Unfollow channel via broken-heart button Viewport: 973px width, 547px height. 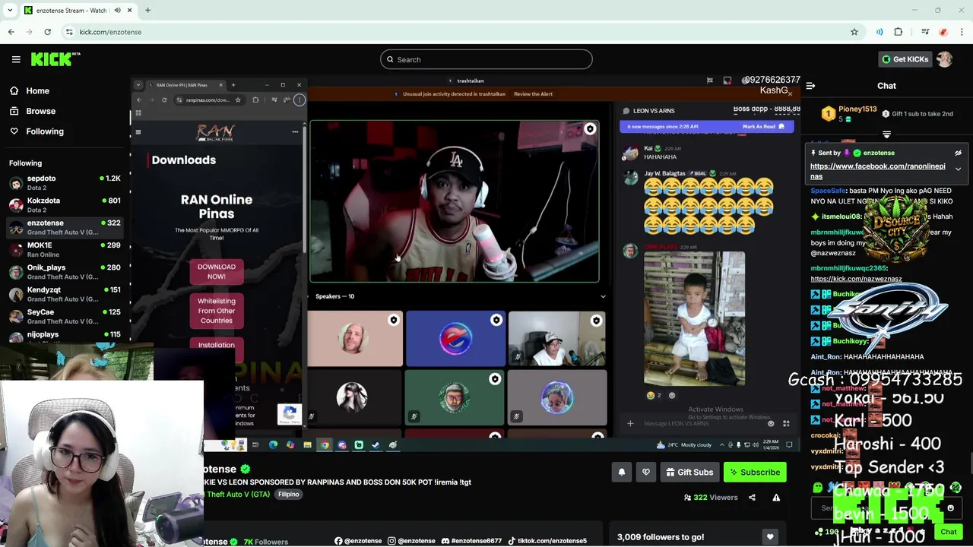tap(646, 473)
